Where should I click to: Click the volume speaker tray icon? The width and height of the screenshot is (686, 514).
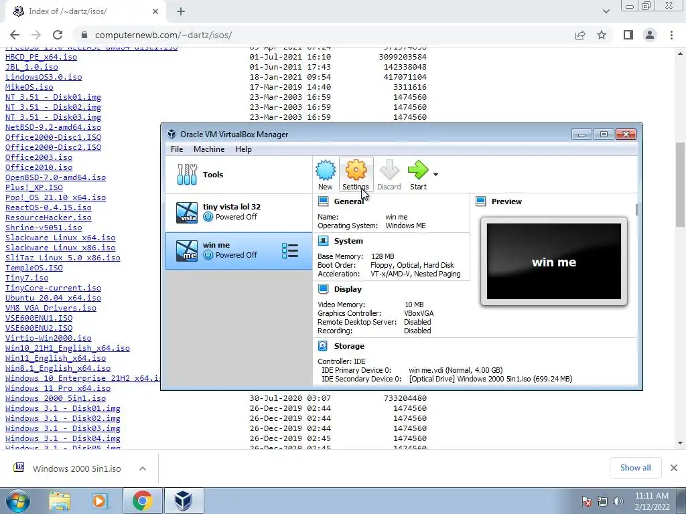coord(618,501)
